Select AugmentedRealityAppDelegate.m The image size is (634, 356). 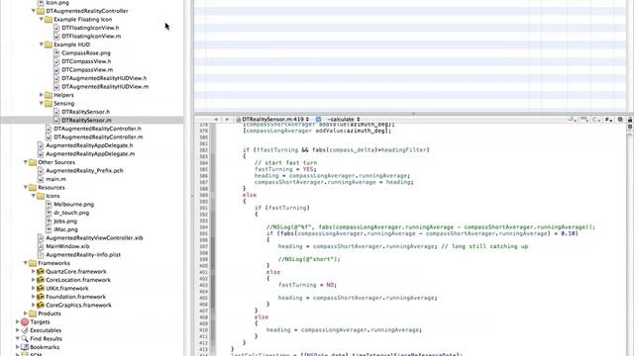pos(90,154)
